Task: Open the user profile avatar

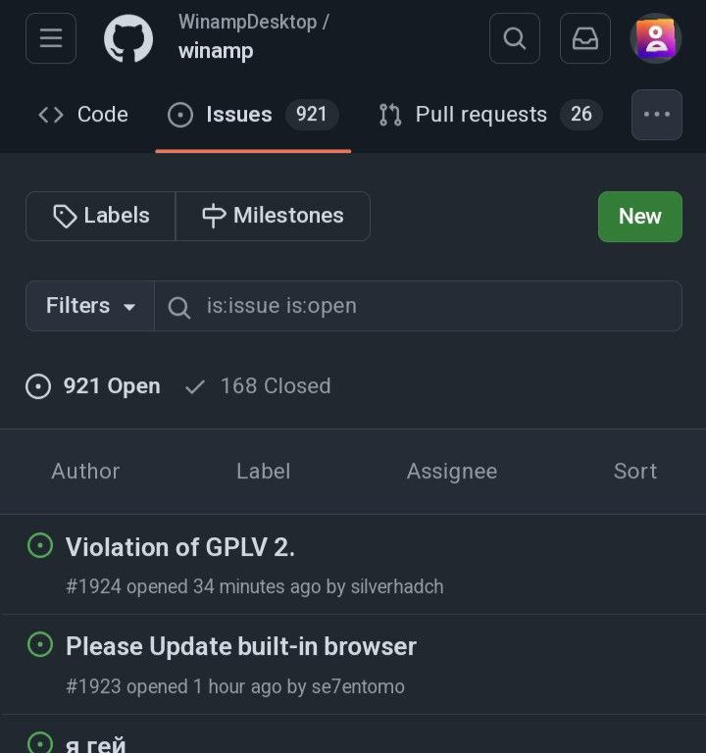Action: pyautogui.click(x=655, y=38)
